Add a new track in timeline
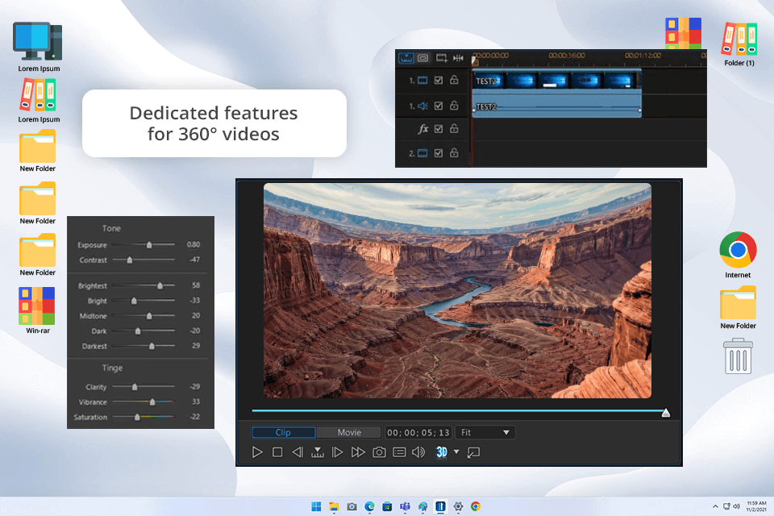 coord(441,58)
